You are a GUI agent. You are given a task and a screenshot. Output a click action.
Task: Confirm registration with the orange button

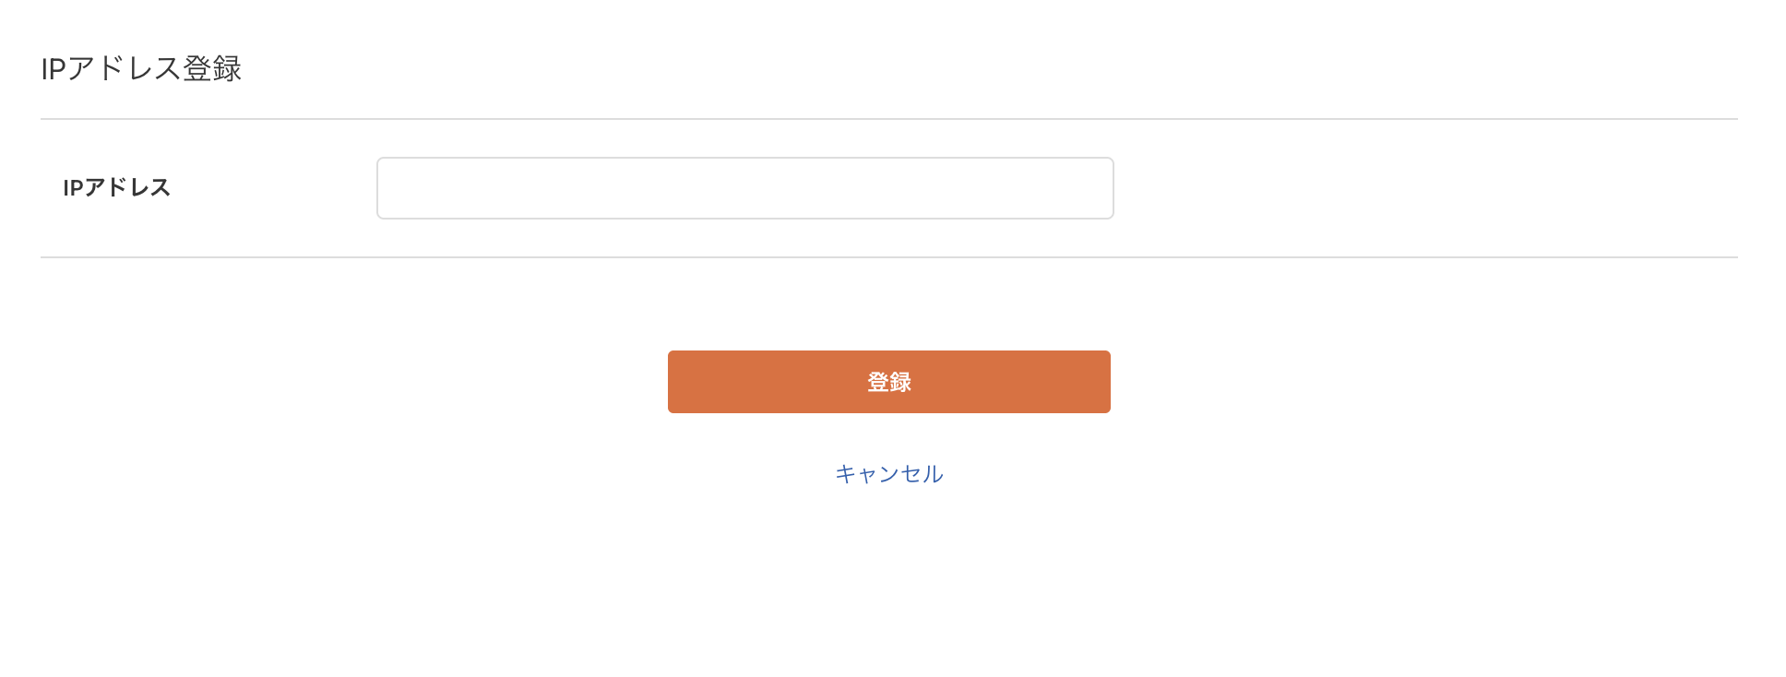pyautogui.click(x=888, y=381)
